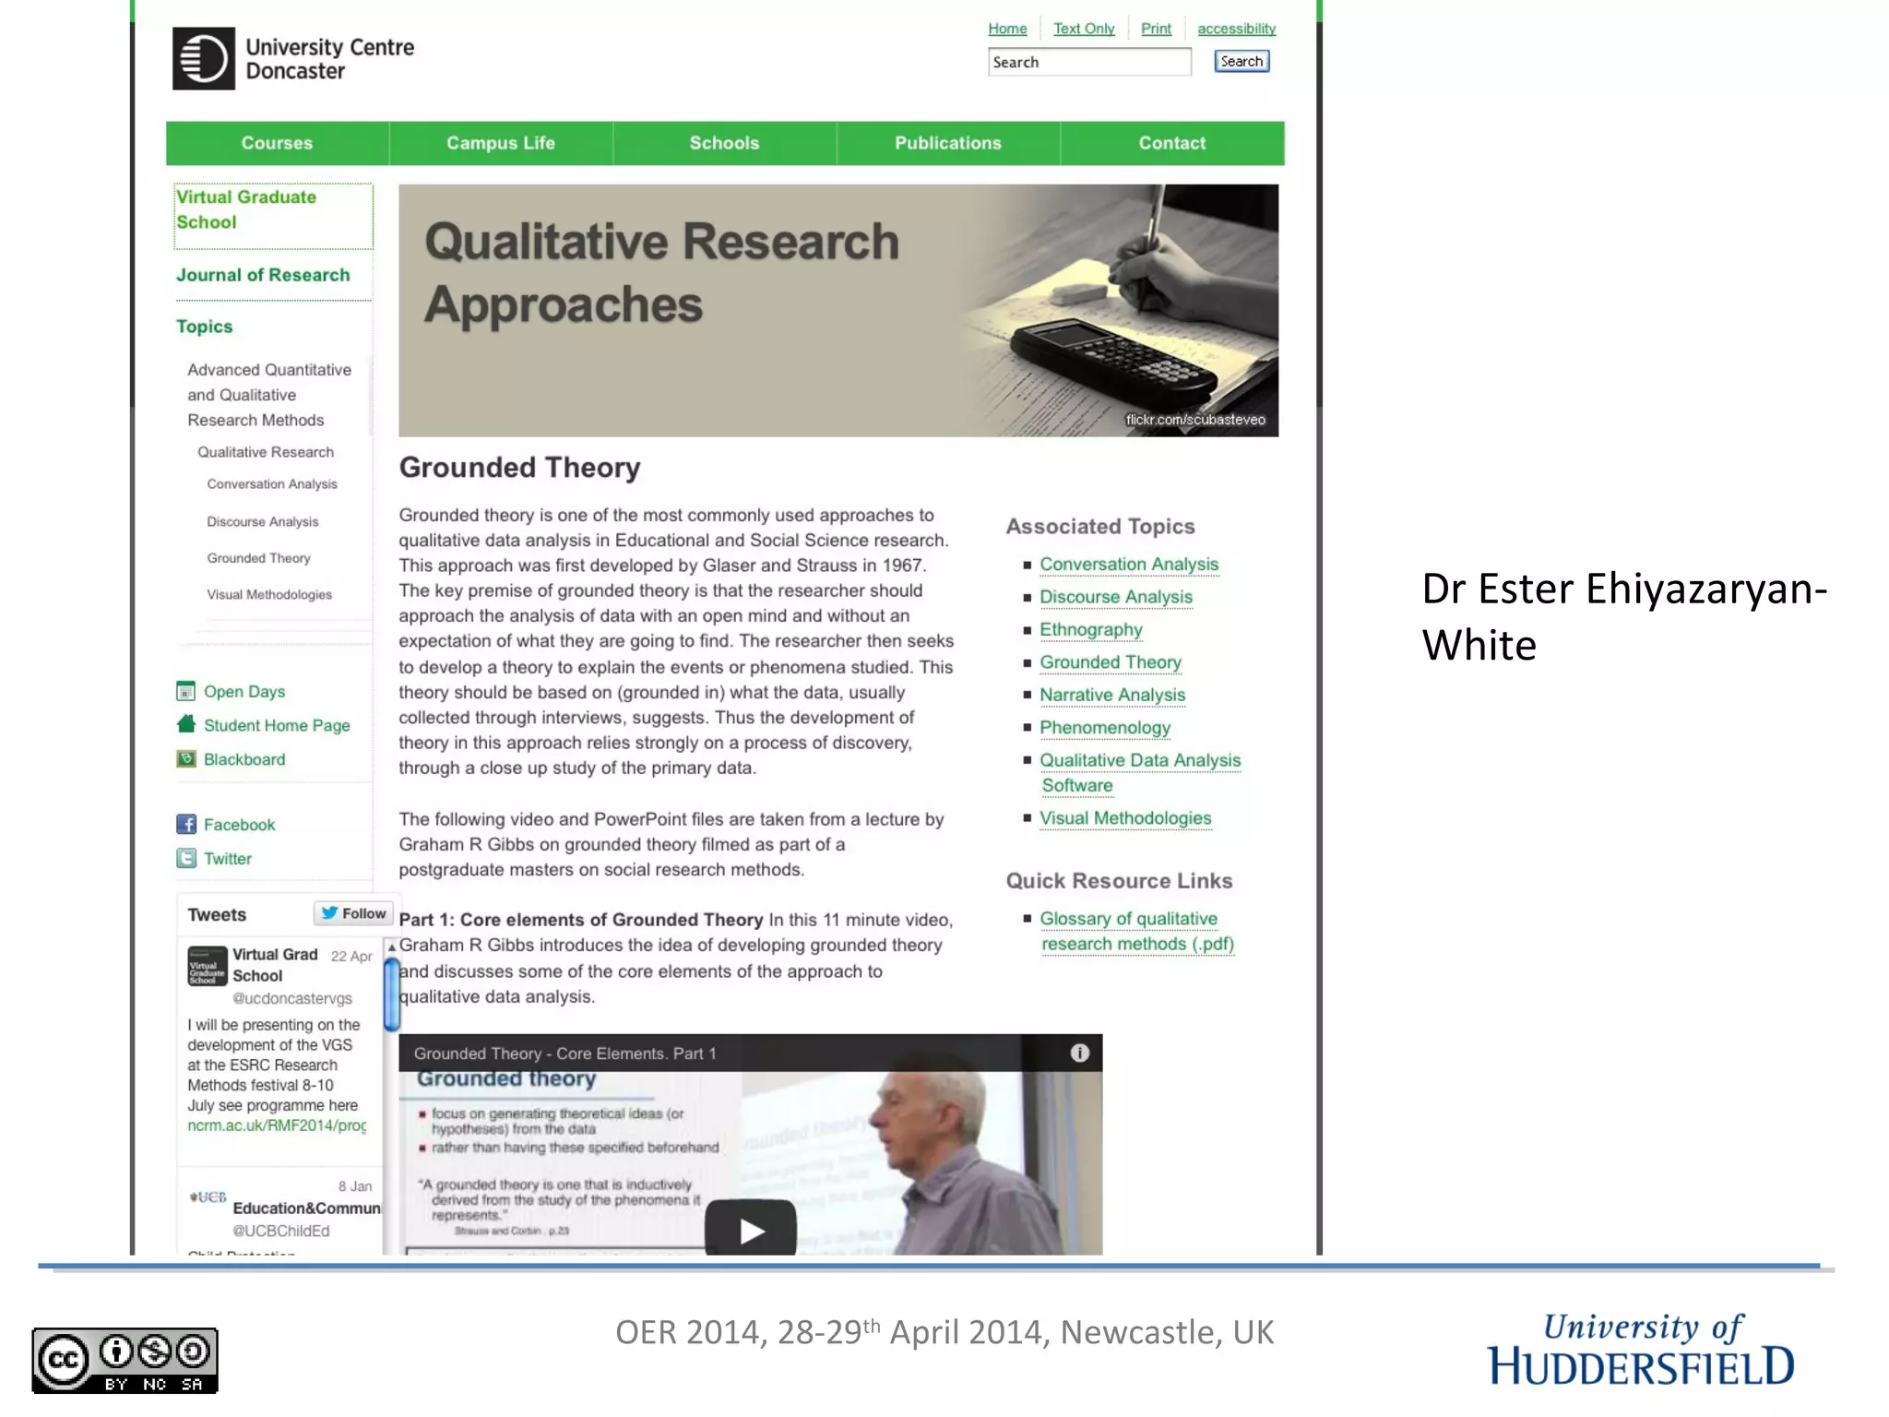Select Advanced Quantitative and Qualitative Research Methods
This screenshot has height=1417, width=1889.
[269, 395]
